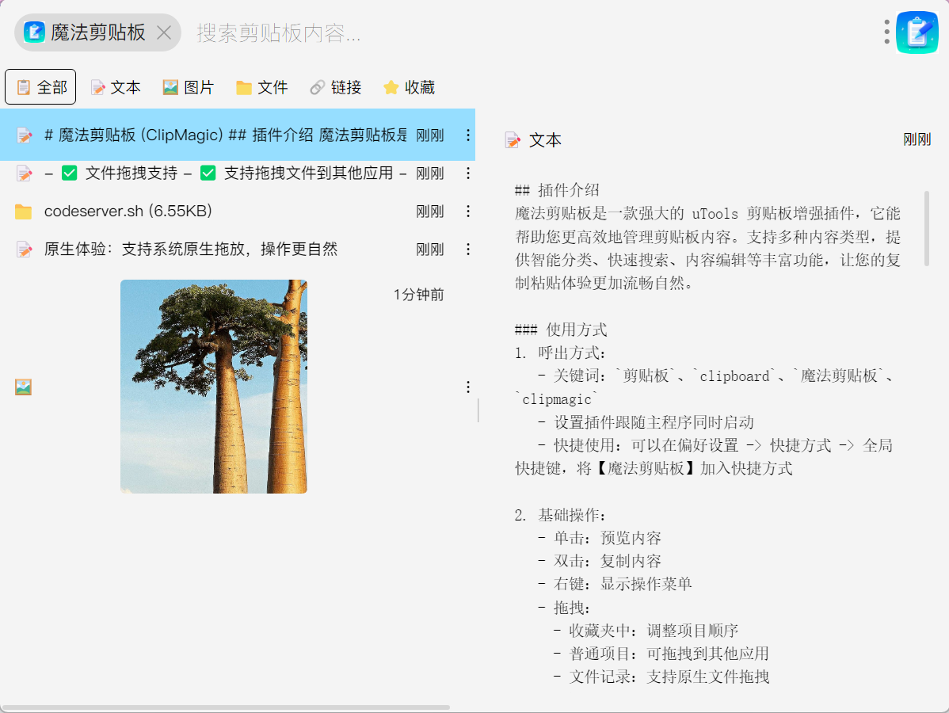Click the ### 使用方式 heading in preview
This screenshot has height=713, width=949.
561,330
